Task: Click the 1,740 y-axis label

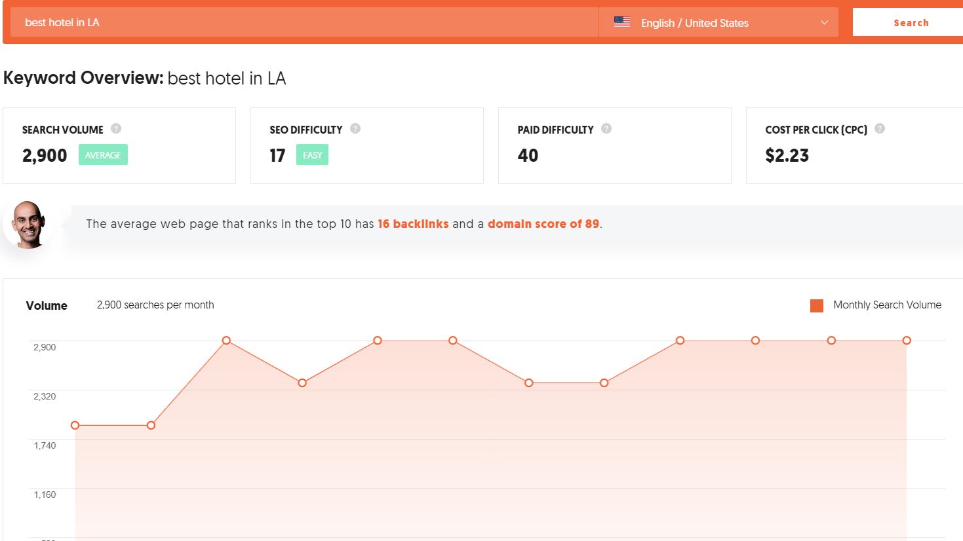Action: pos(45,445)
